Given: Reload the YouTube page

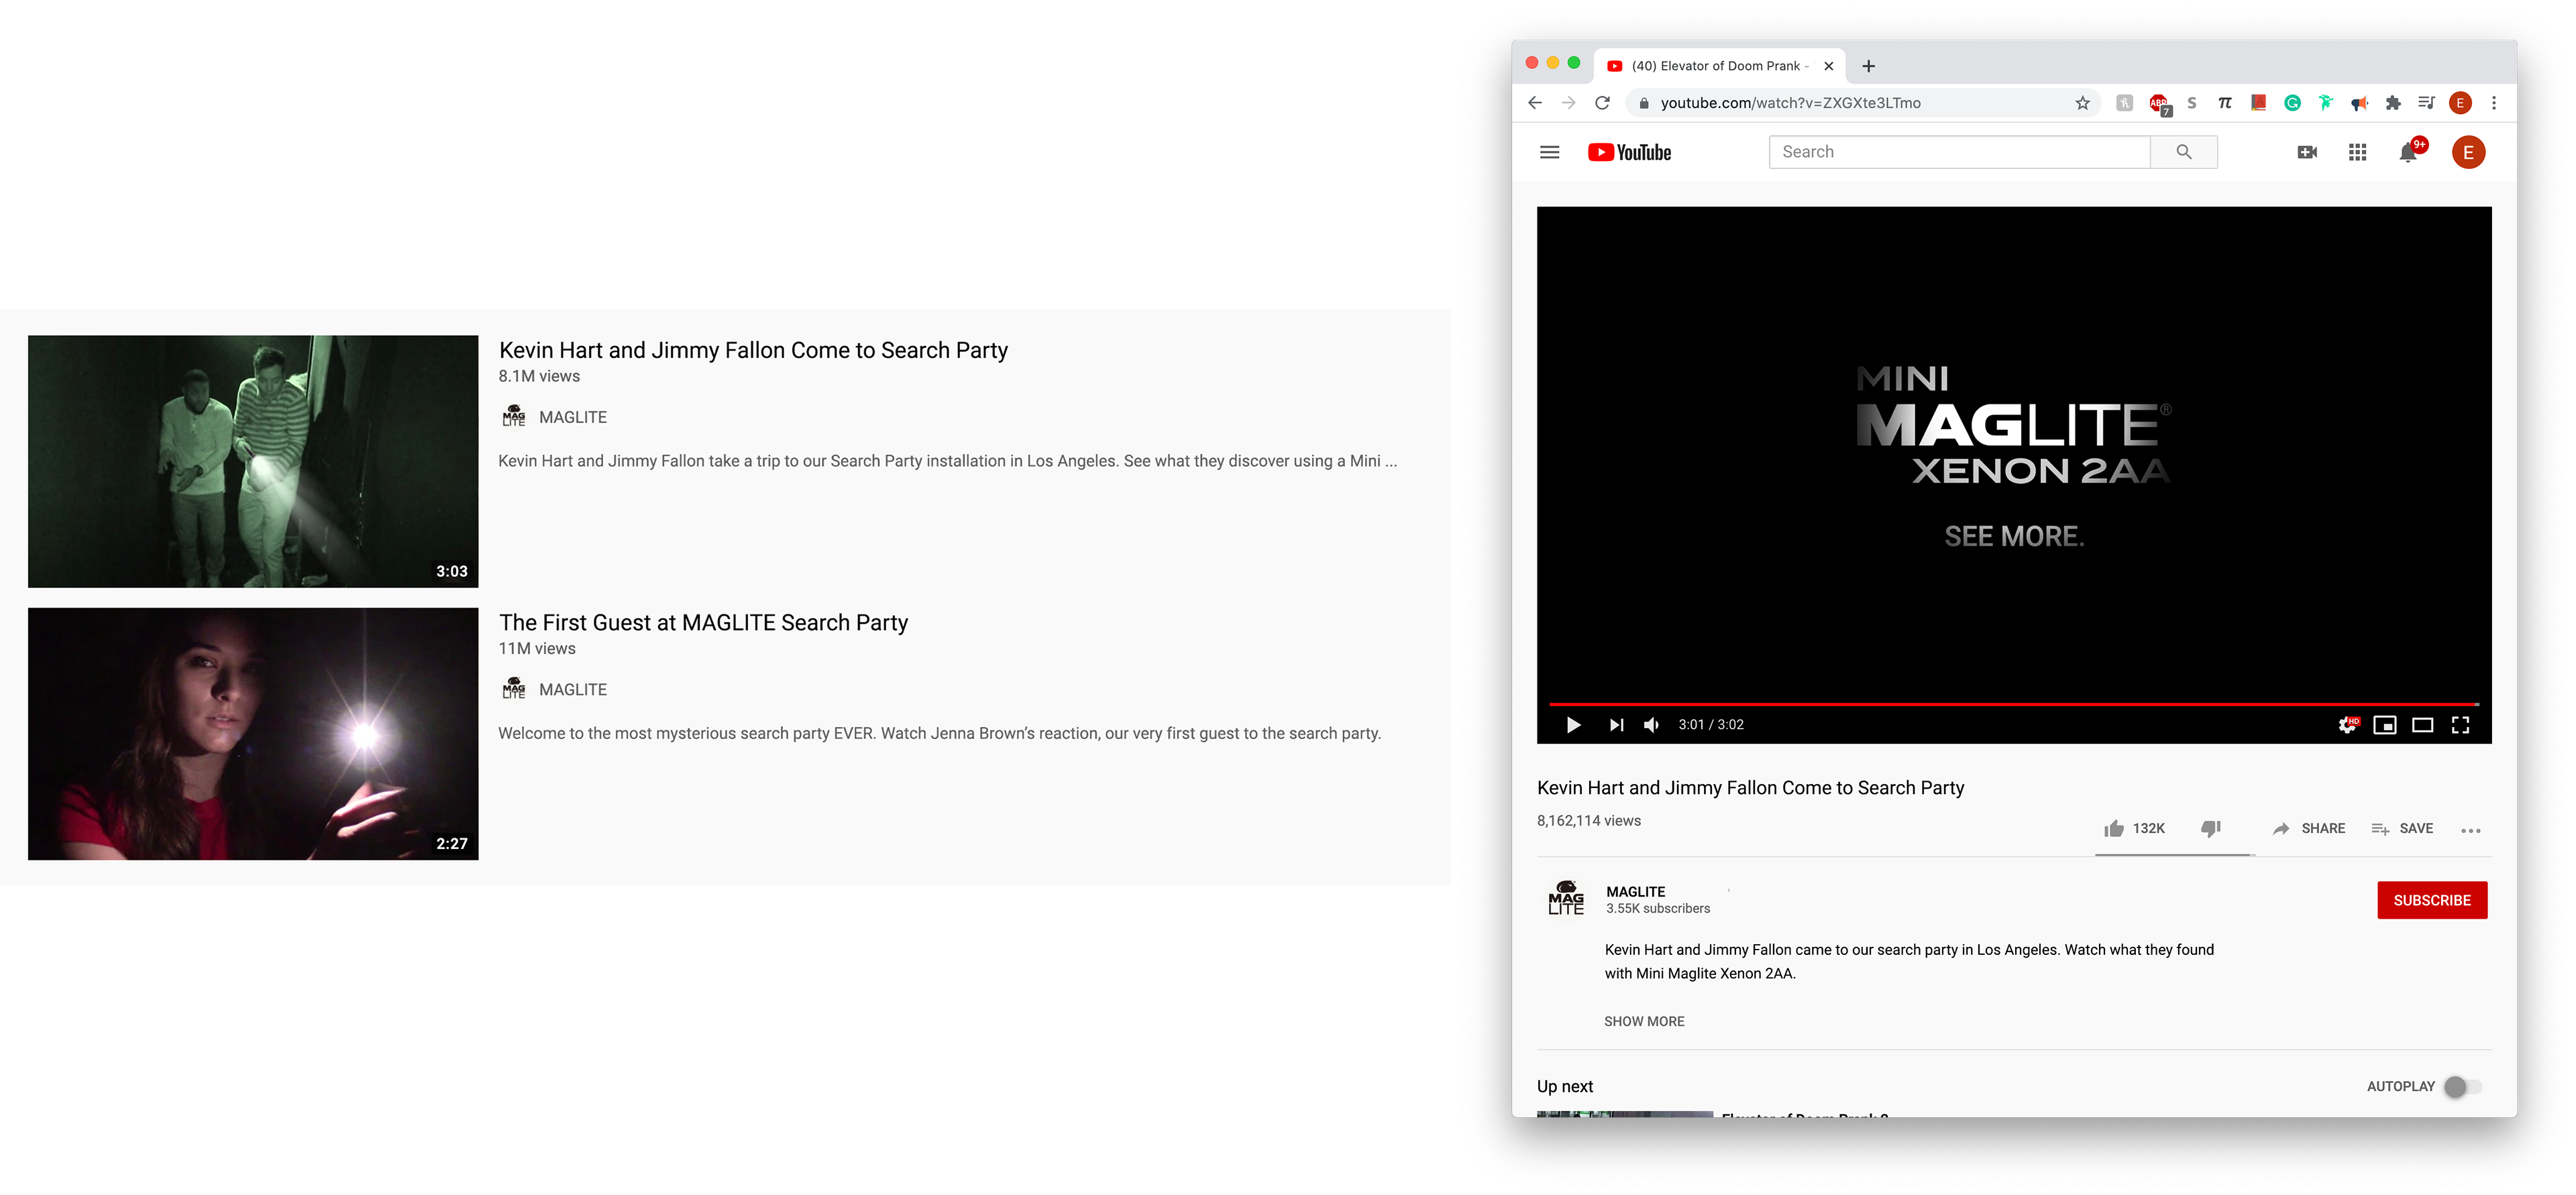Looking at the screenshot, I should pyautogui.click(x=1602, y=103).
